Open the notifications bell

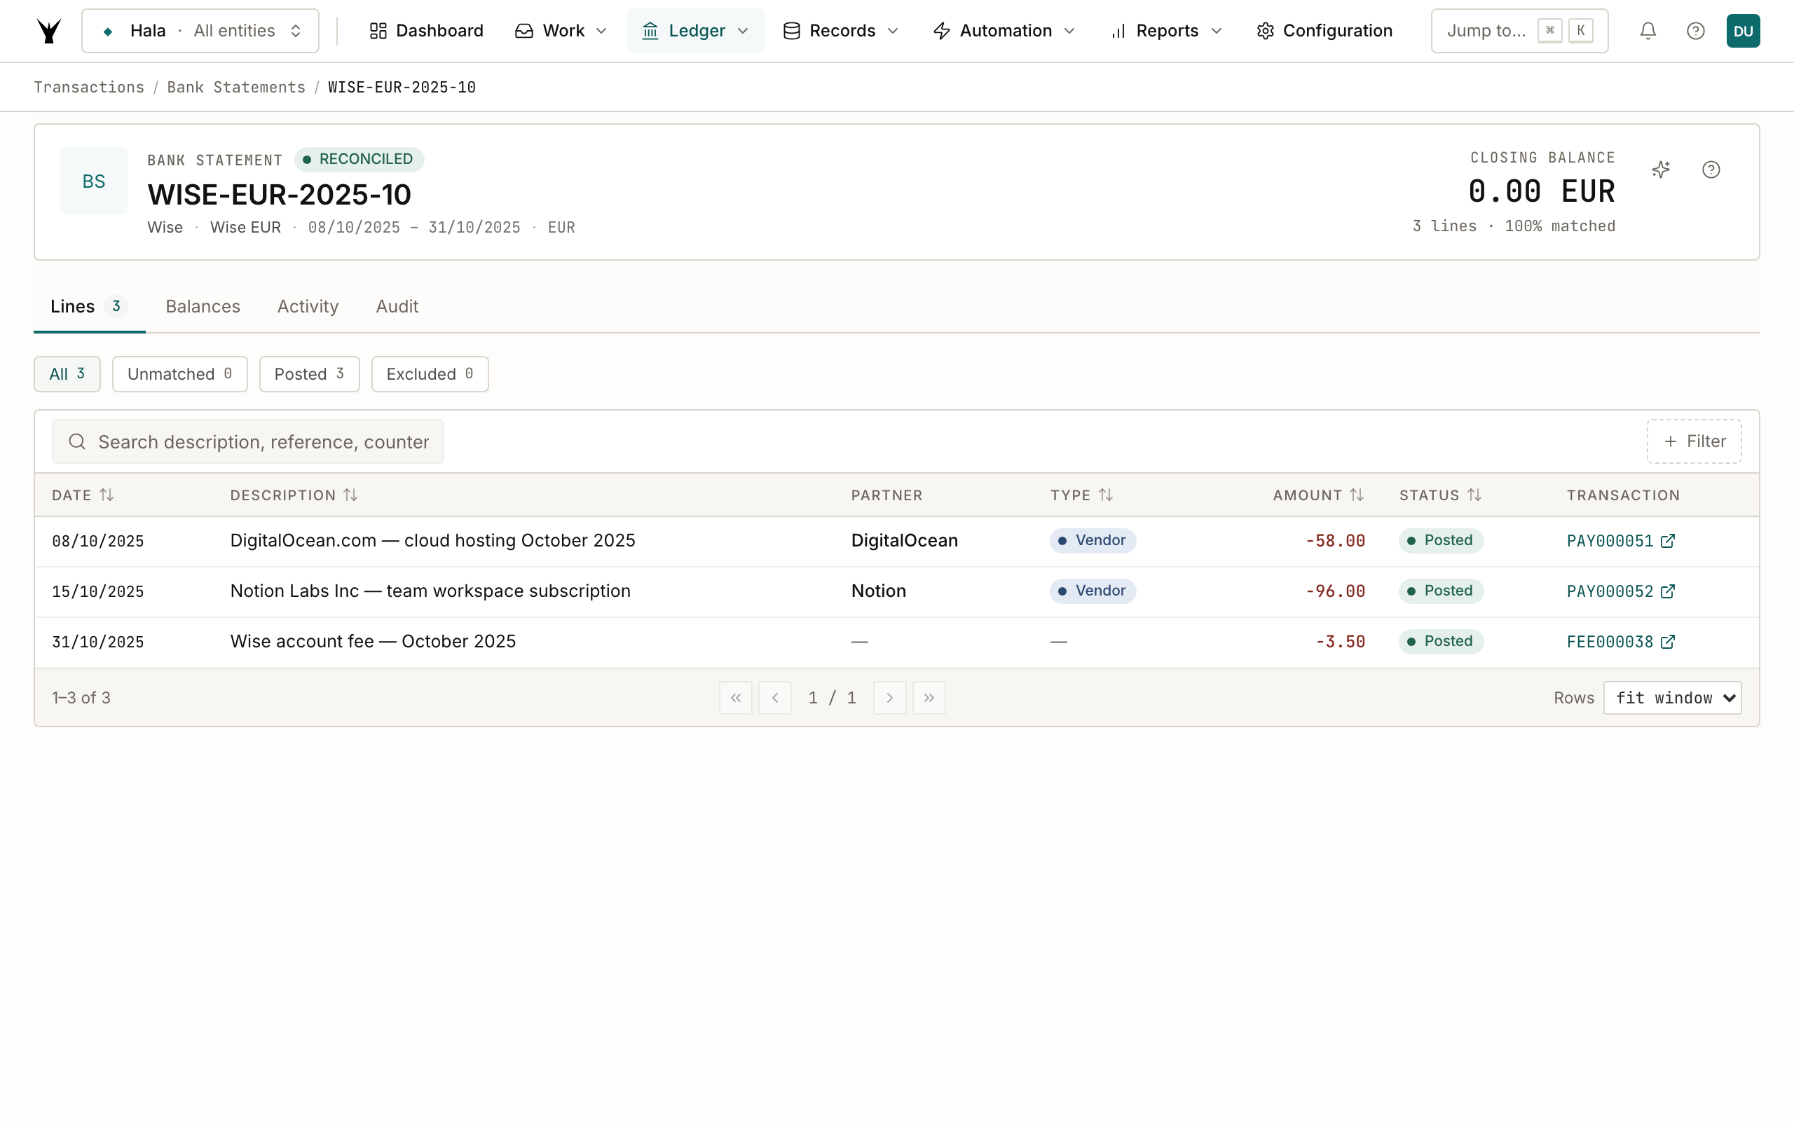click(1648, 30)
